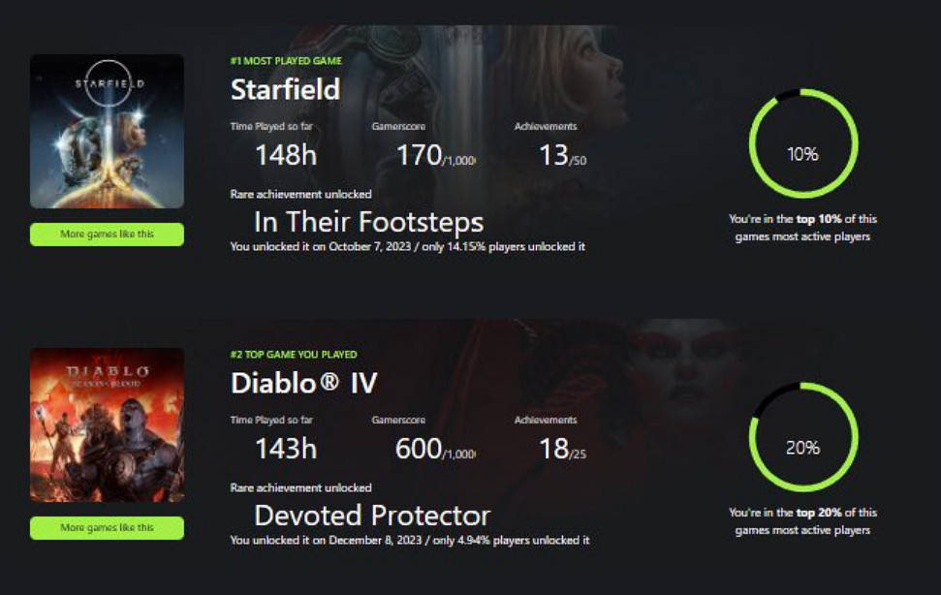
Task: Click the top 10% most active players text
Action: [x=802, y=228]
